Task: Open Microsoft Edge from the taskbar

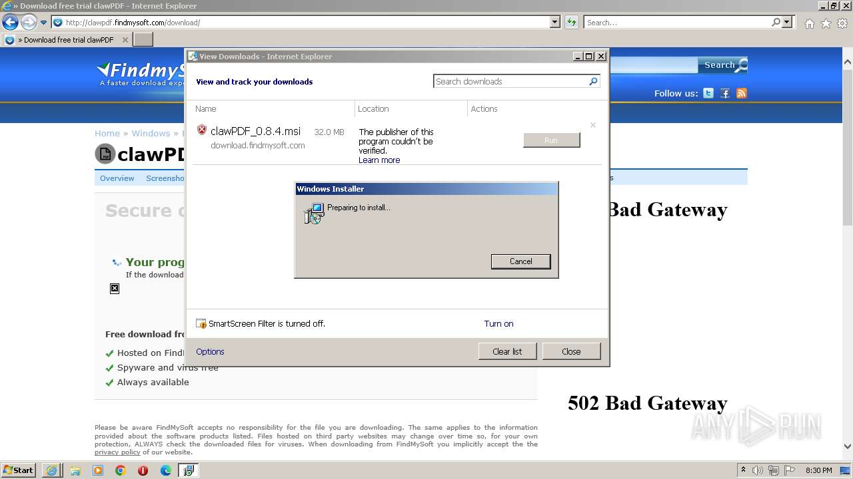Action: point(166,470)
